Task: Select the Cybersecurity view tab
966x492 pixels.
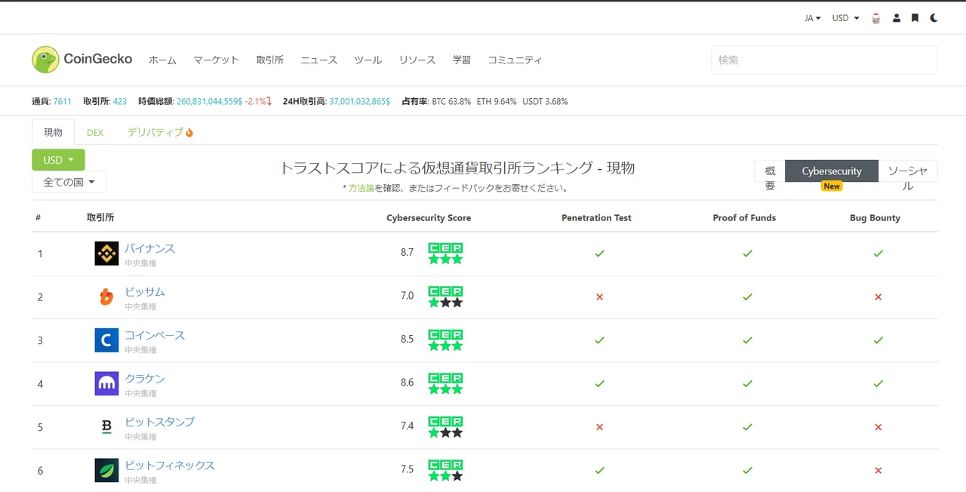Action: click(832, 171)
